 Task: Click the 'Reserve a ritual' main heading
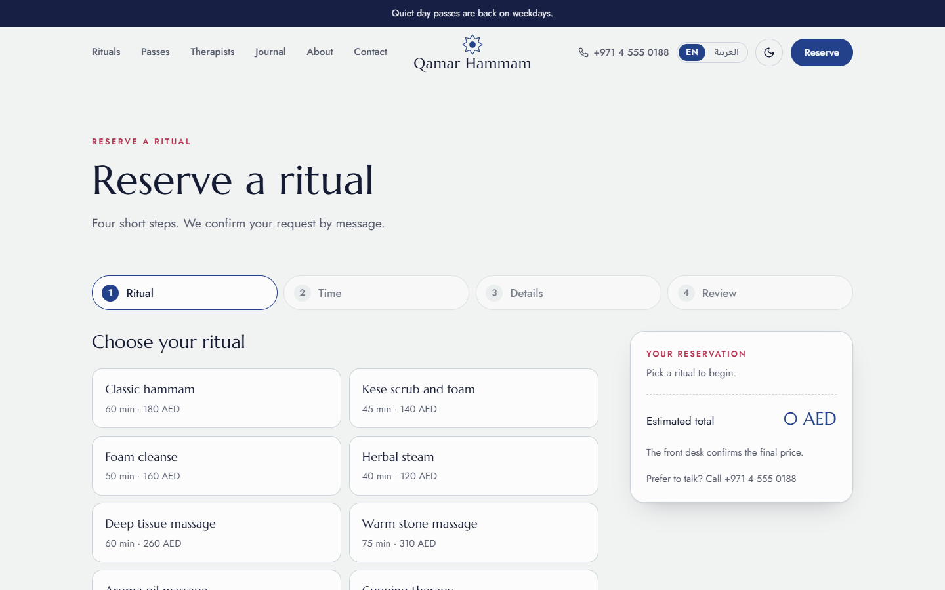tap(233, 180)
